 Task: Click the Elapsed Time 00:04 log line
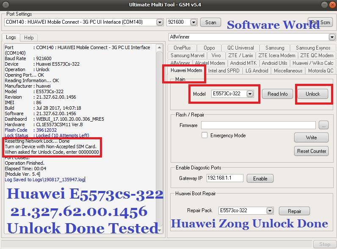pyautogui.click(x=25, y=169)
